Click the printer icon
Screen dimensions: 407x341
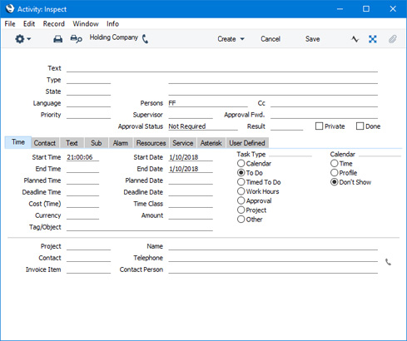57,39
